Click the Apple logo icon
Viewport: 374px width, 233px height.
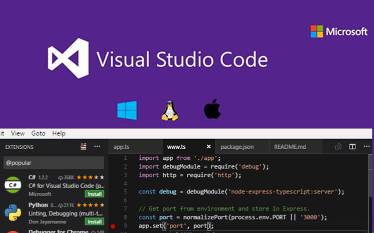coord(212,109)
